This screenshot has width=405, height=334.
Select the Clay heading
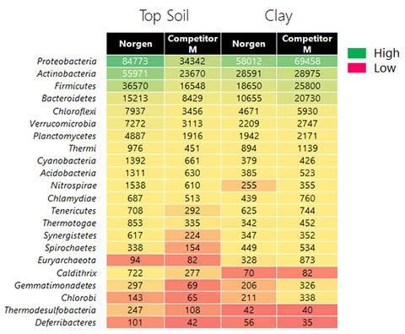click(x=278, y=16)
